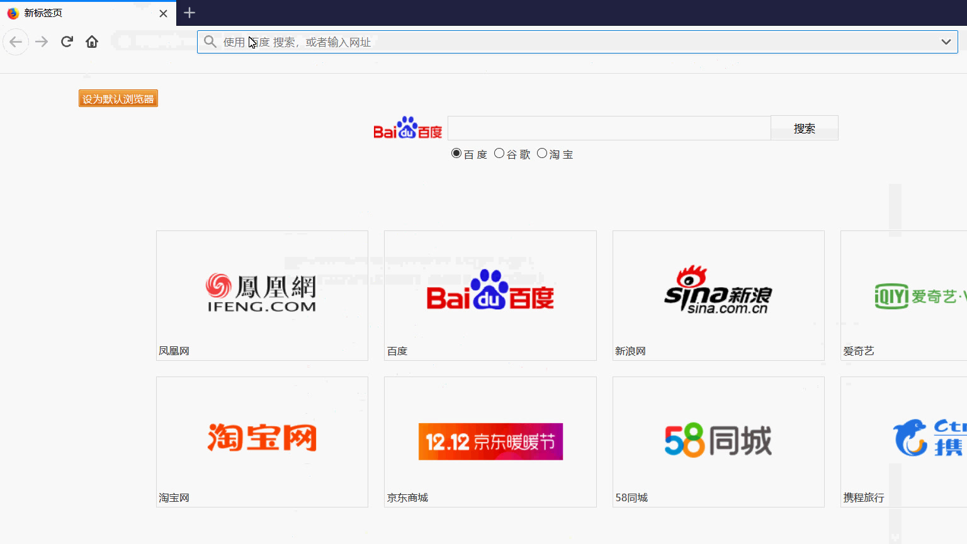Select the 新标签页 tab

88,13
